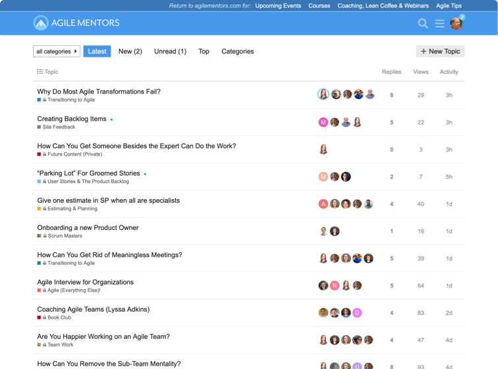Toggle bulk select icon beside Topic header
Viewport: 498px width, 369px height.
(40, 72)
